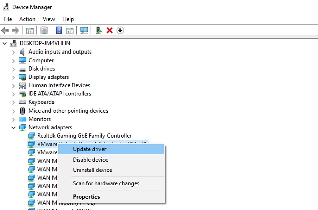The width and height of the screenshot is (318, 210).
Task: Expand Mice and other pointing devices
Action: pyautogui.click(x=14, y=111)
